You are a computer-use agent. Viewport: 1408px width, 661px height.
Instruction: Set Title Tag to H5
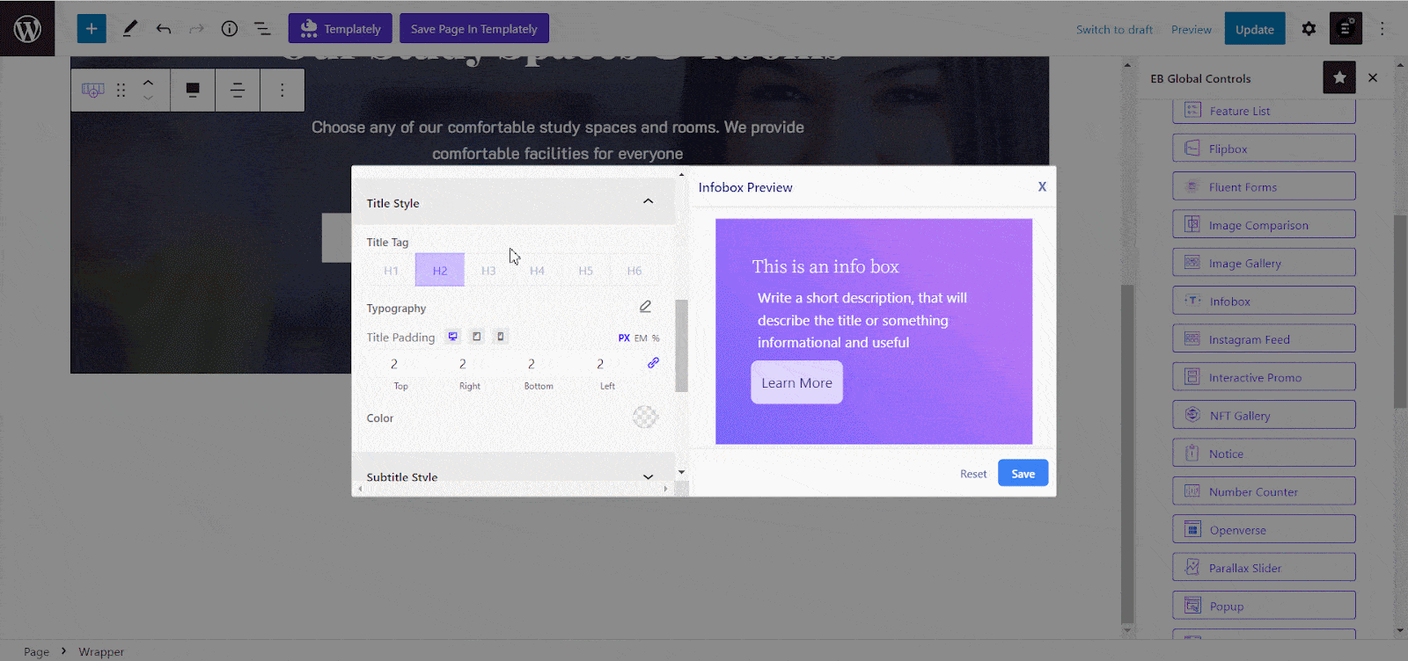pyautogui.click(x=586, y=271)
